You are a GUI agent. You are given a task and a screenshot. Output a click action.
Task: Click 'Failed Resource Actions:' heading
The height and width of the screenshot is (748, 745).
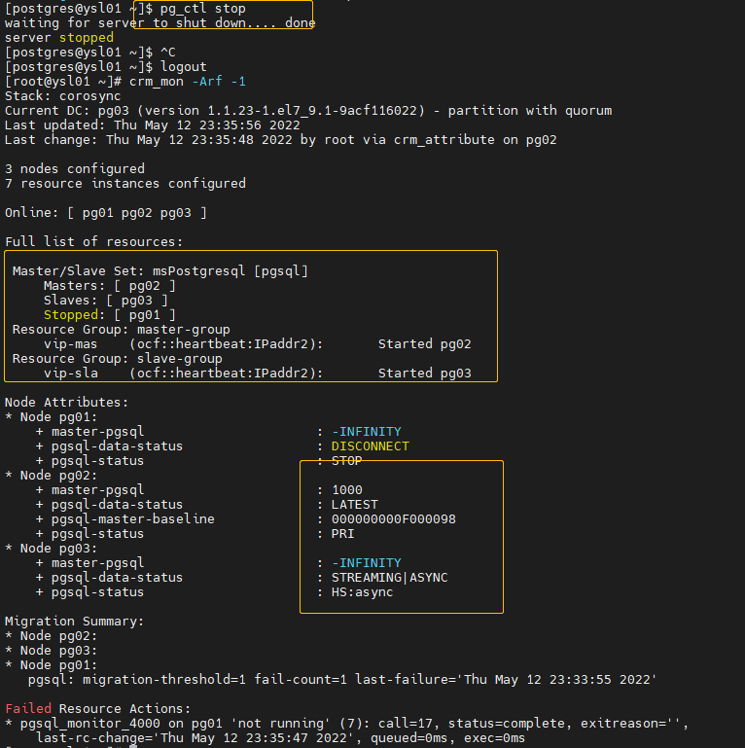(98, 709)
